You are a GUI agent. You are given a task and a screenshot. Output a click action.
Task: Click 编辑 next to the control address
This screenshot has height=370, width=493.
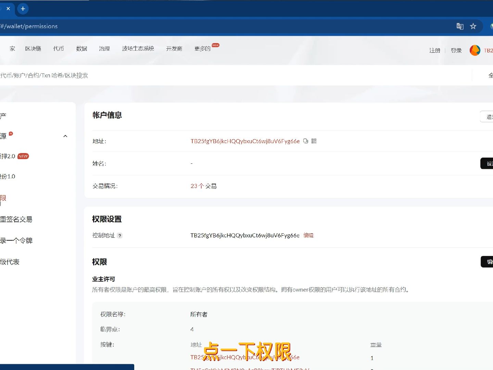[x=308, y=235]
